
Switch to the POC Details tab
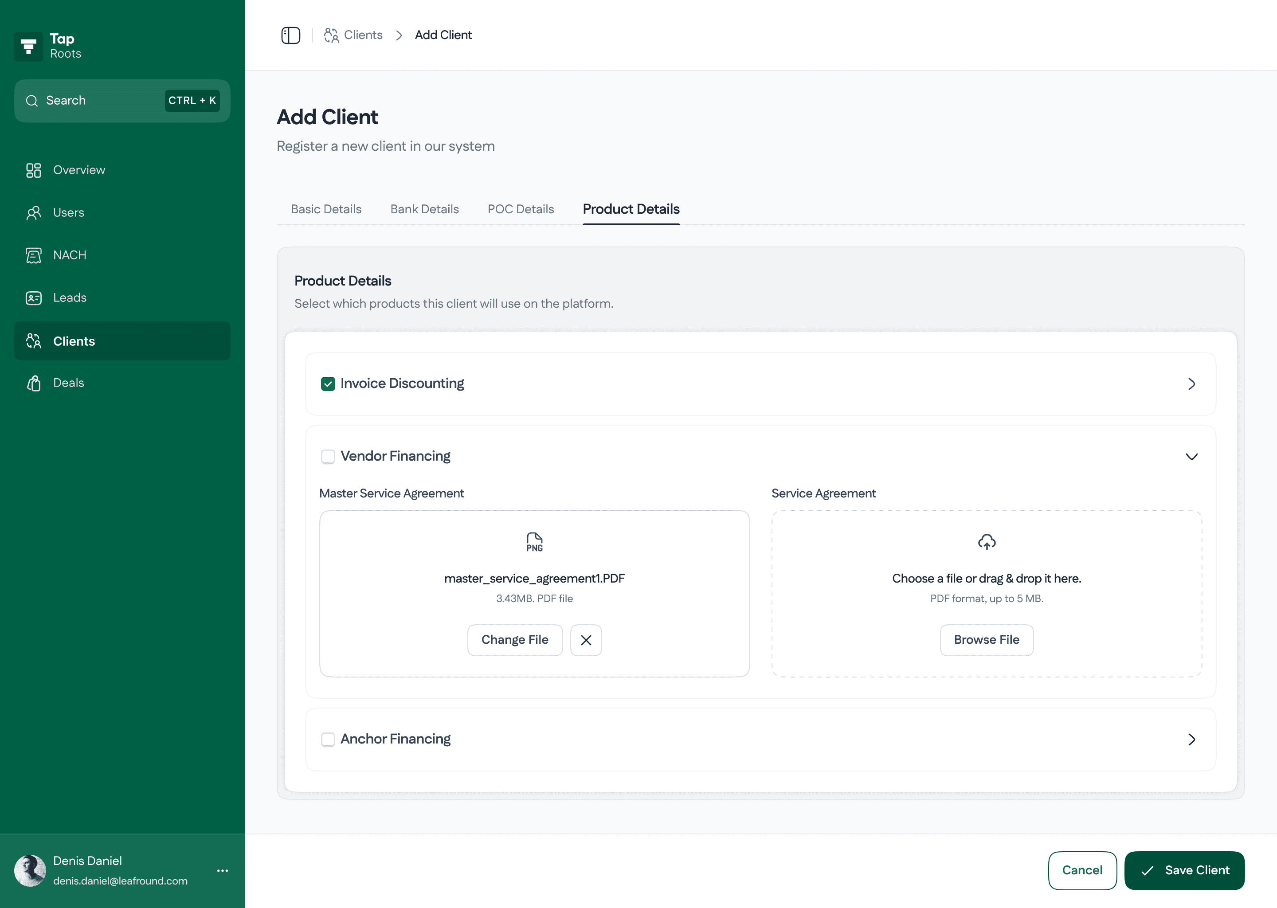click(x=521, y=209)
